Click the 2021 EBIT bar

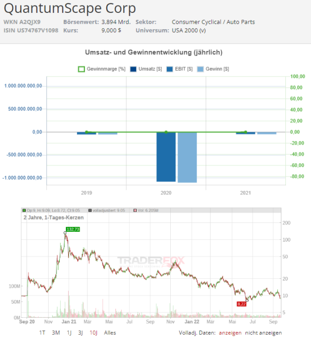click(x=246, y=133)
